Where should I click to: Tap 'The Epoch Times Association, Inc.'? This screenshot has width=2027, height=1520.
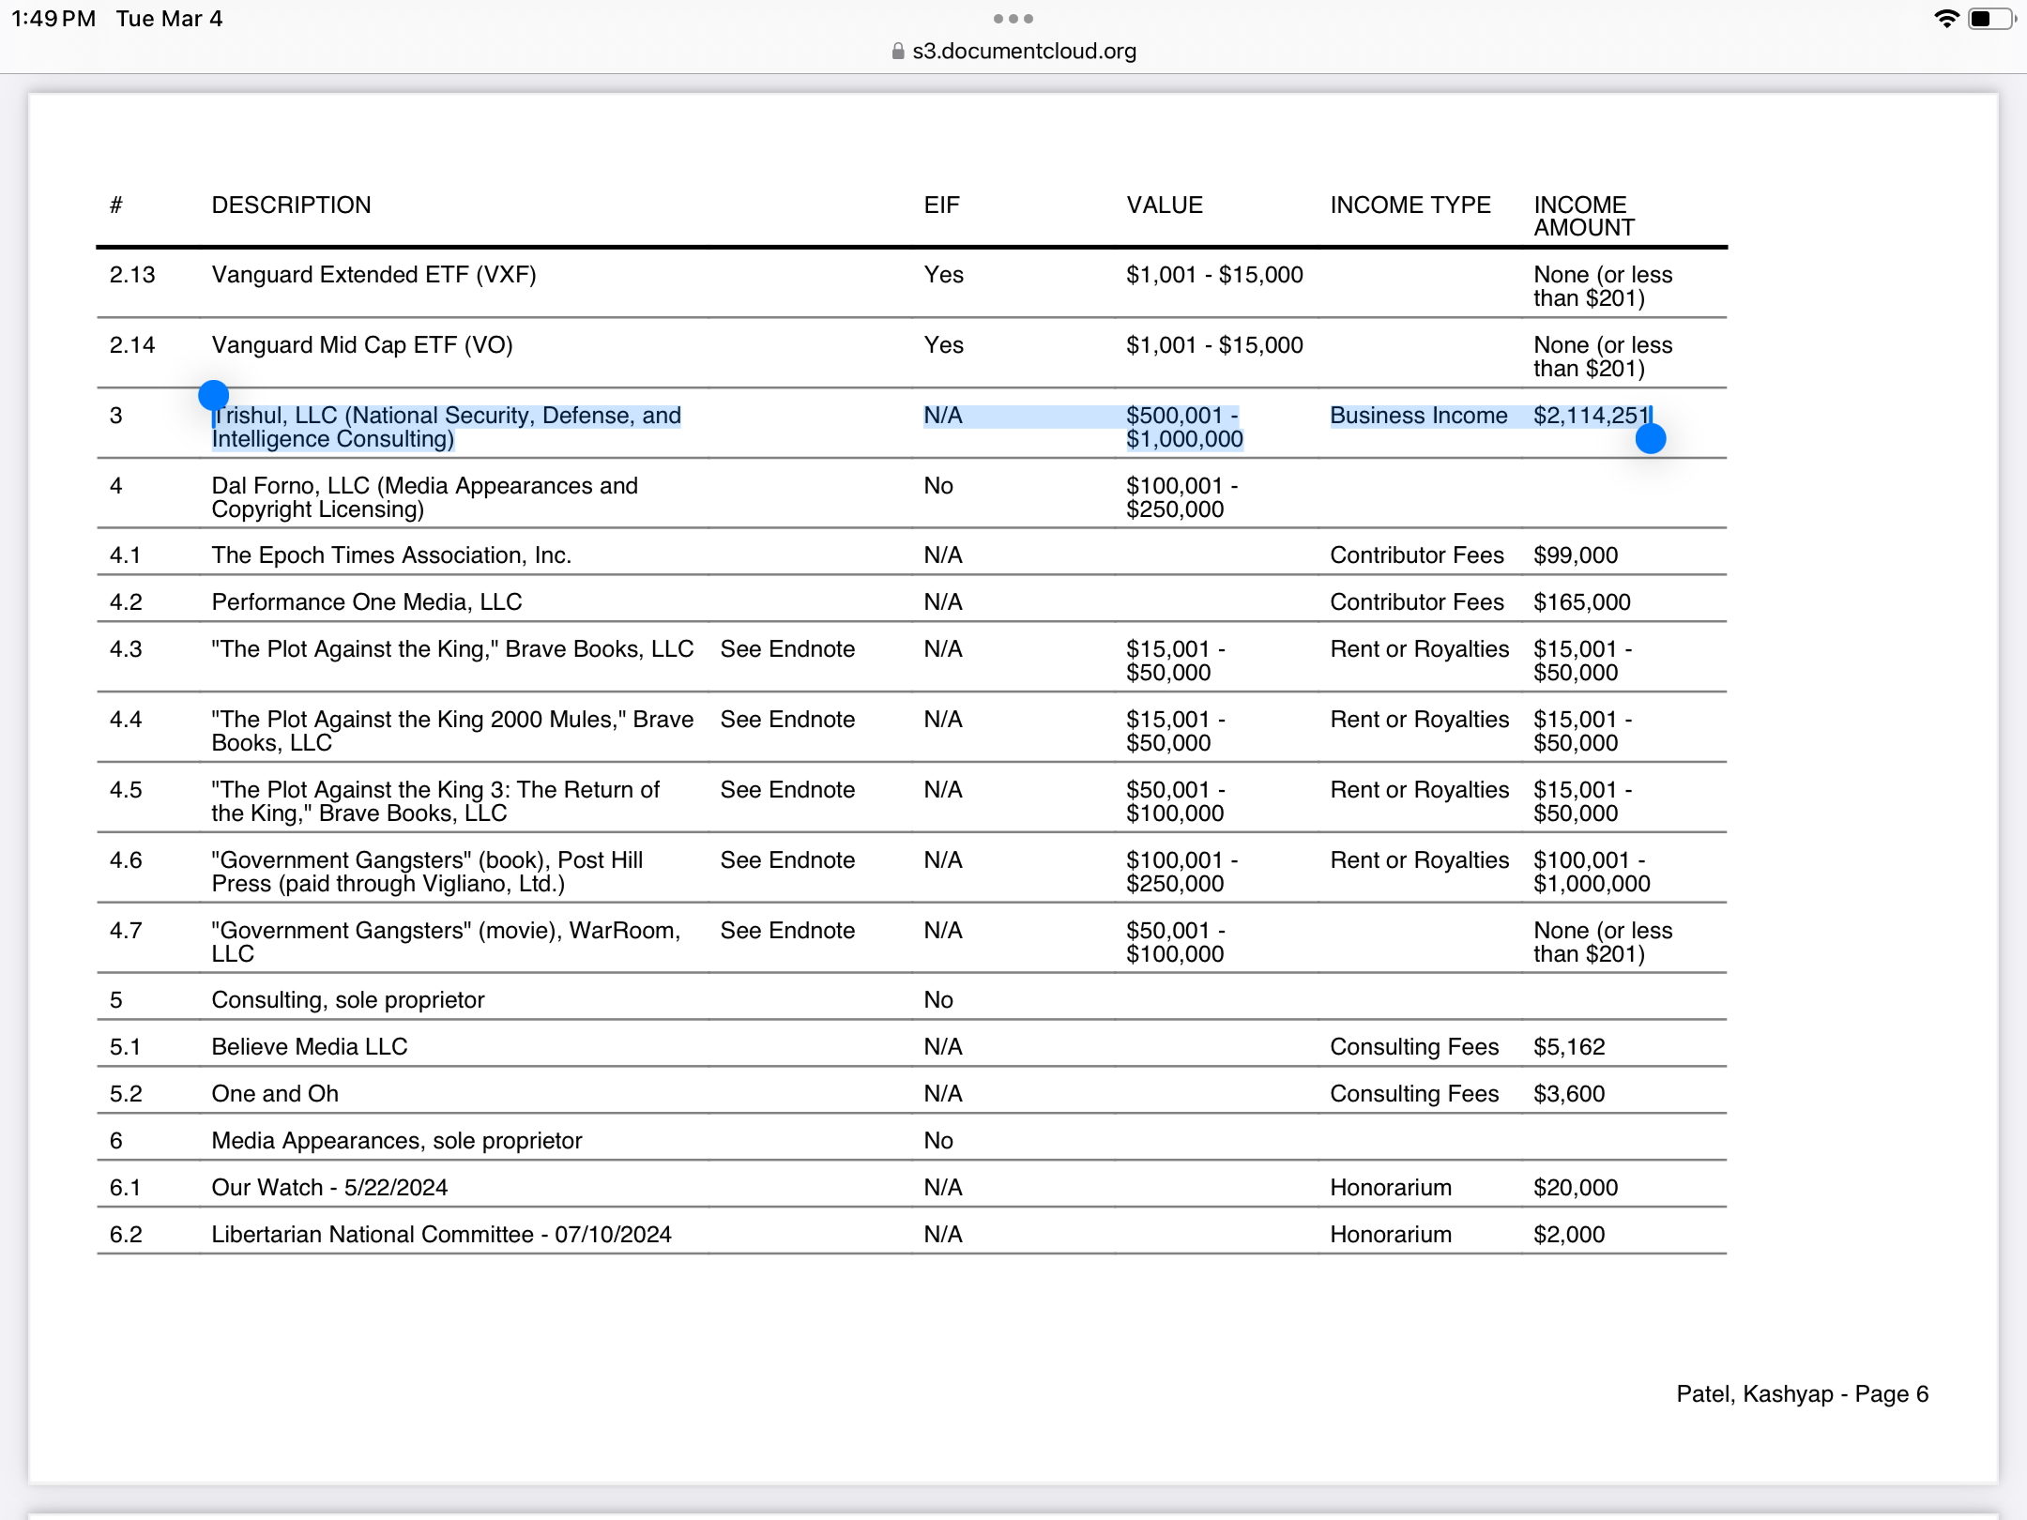point(391,555)
